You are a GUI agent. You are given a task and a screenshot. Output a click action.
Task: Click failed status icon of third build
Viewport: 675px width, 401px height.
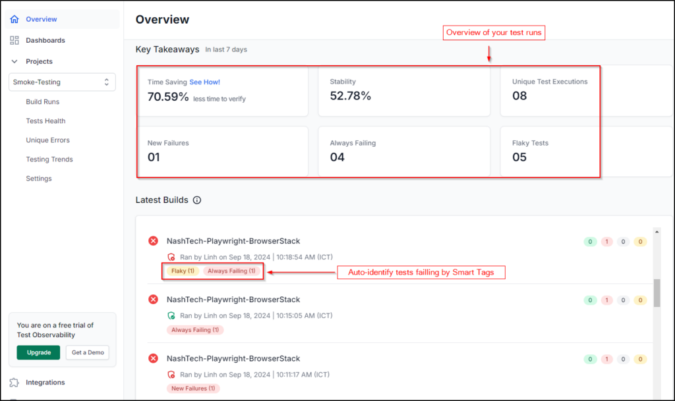click(154, 359)
